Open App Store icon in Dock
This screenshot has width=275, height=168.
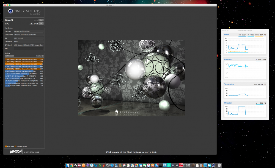click(x=157, y=165)
